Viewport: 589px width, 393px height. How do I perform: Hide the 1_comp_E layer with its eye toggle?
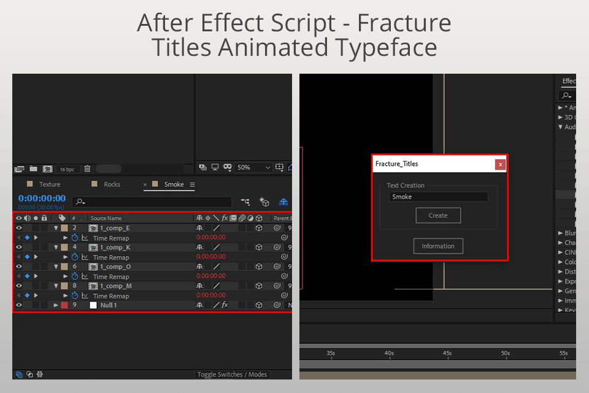[x=18, y=227]
